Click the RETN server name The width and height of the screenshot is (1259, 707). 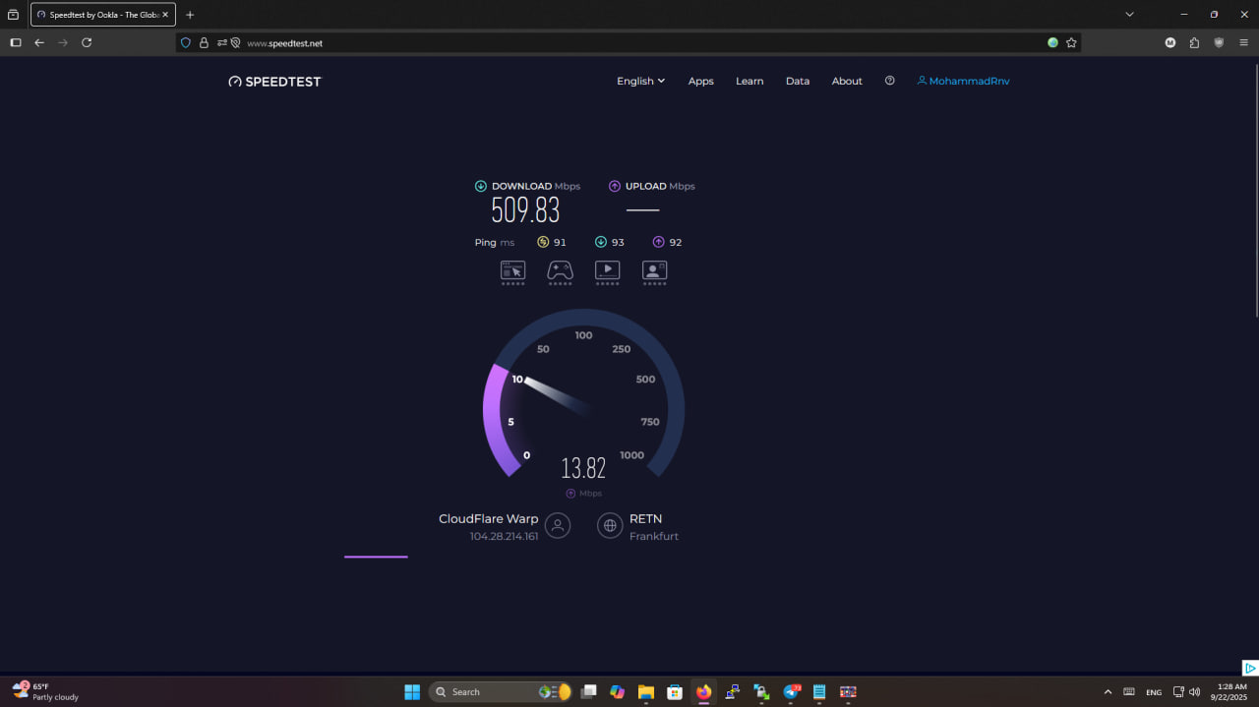645,519
